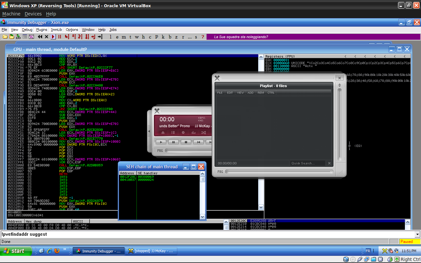This screenshot has height=263, width=421.
Task: Click the Xion player progress slider
Action: pyautogui.click(x=189, y=151)
